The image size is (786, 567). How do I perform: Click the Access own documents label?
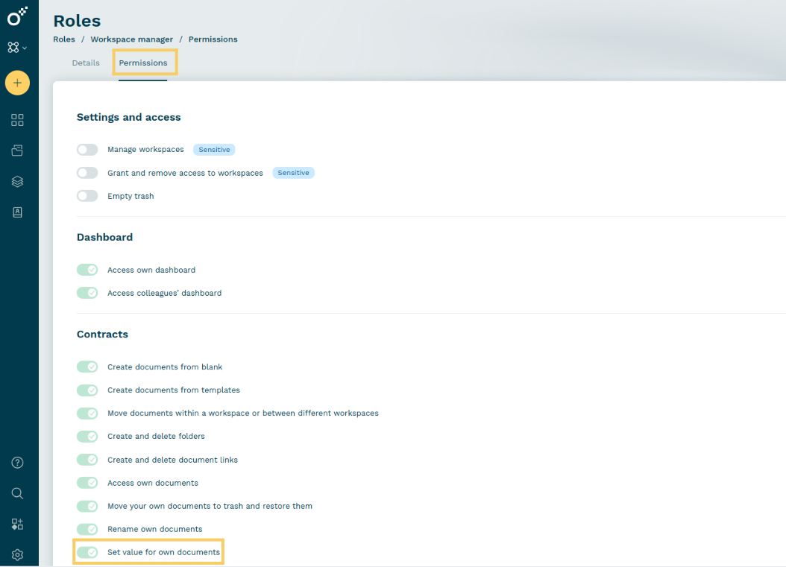click(x=153, y=483)
